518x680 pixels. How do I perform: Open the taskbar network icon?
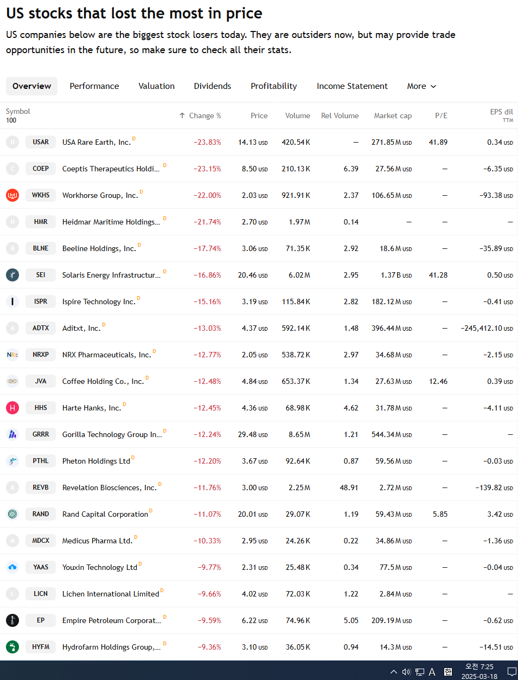[420, 672]
